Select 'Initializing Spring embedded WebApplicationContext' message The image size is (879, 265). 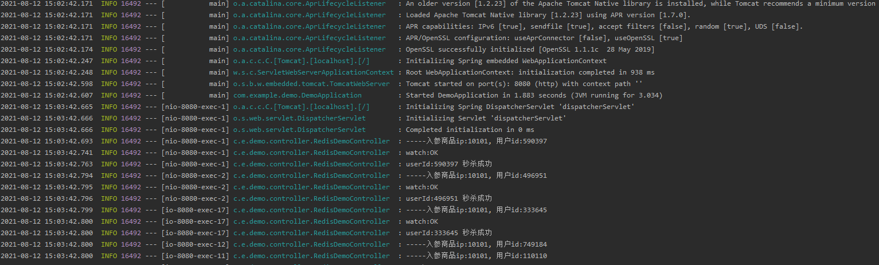click(506, 61)
